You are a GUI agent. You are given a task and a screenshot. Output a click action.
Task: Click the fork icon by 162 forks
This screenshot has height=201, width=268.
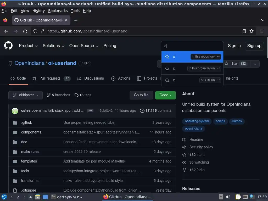[184, 170]
